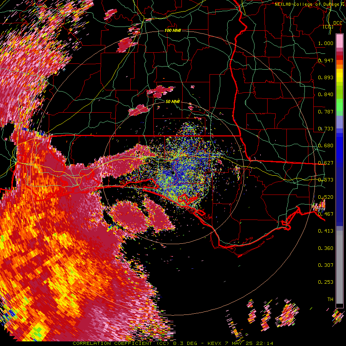This screenshot has height=346, width=346.
Task: Click the 0.893 legend value
Action: click(326, 77)
